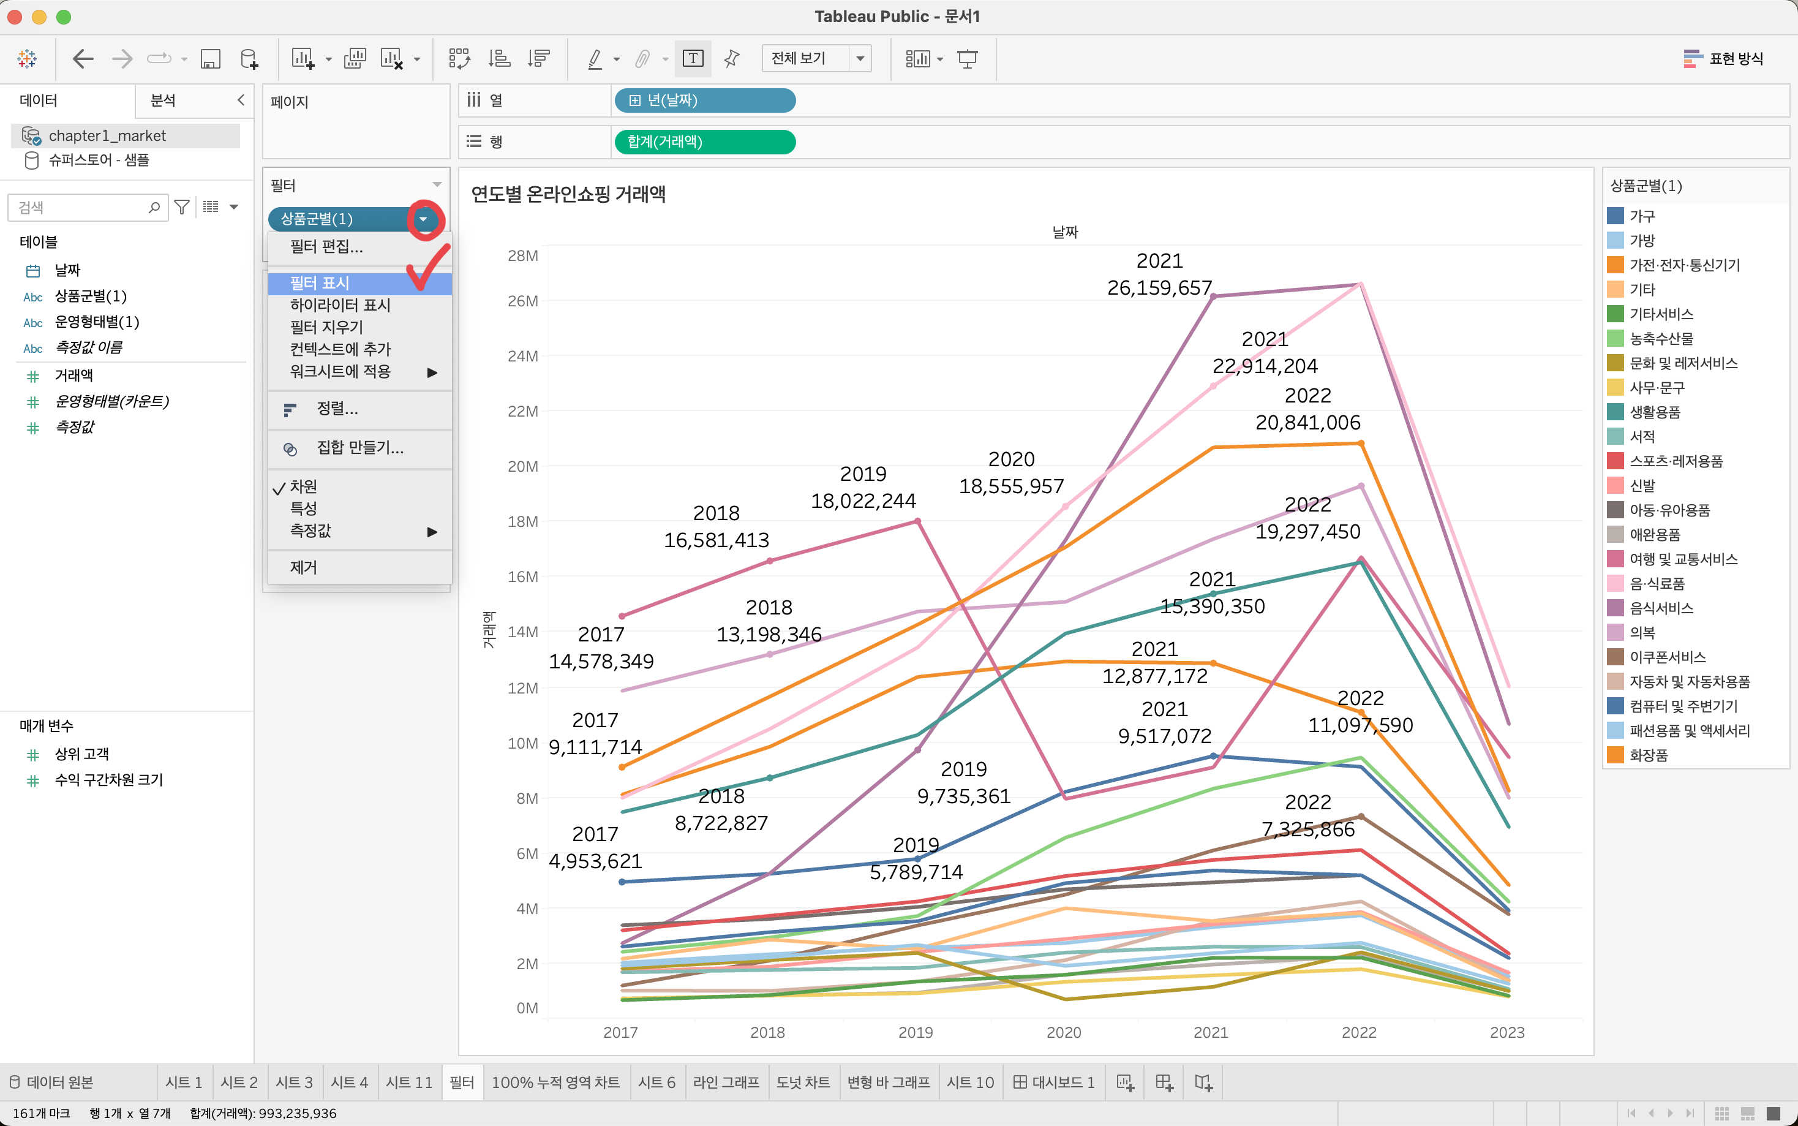Click the New Dashboard icon at bottom
The image size is (1798, 1126).
pos(1164,1083)
